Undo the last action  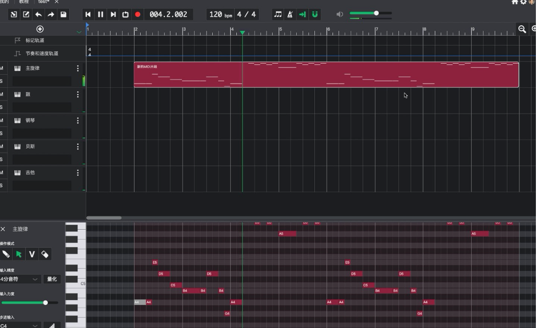coord(38,14)
